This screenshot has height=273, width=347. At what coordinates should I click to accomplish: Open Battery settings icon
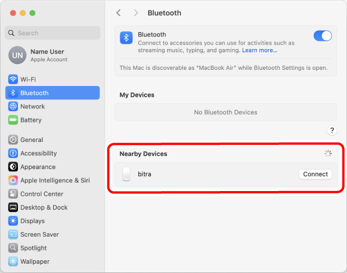coord(13,120)
